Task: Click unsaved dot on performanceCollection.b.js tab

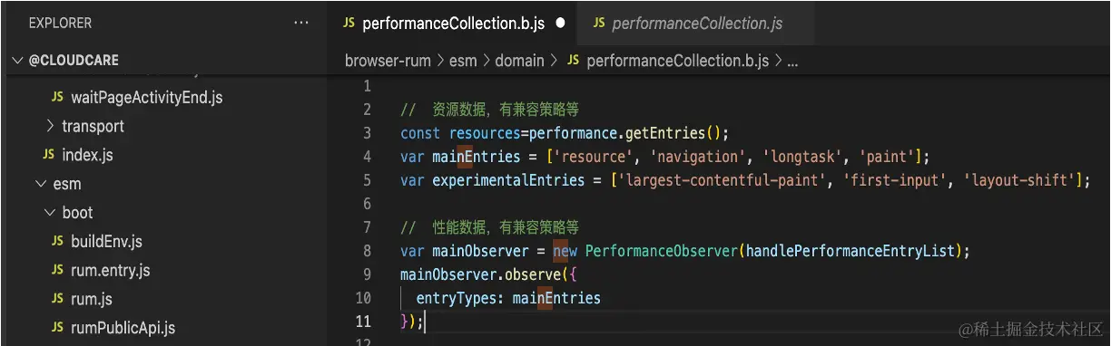Action: tap(560, 24)
